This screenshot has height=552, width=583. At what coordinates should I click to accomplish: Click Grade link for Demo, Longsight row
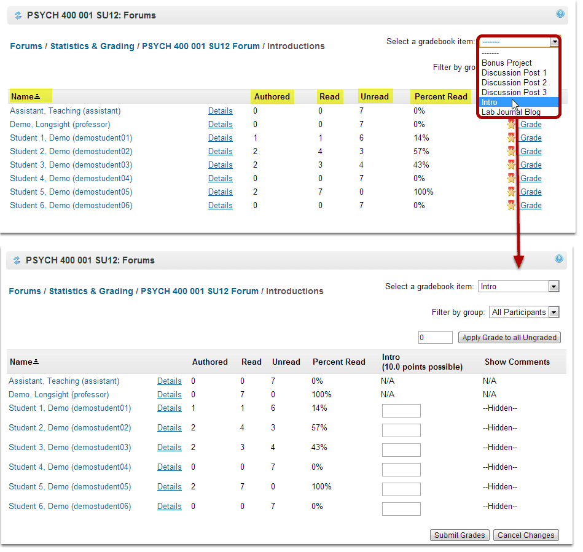pos(531,124)
